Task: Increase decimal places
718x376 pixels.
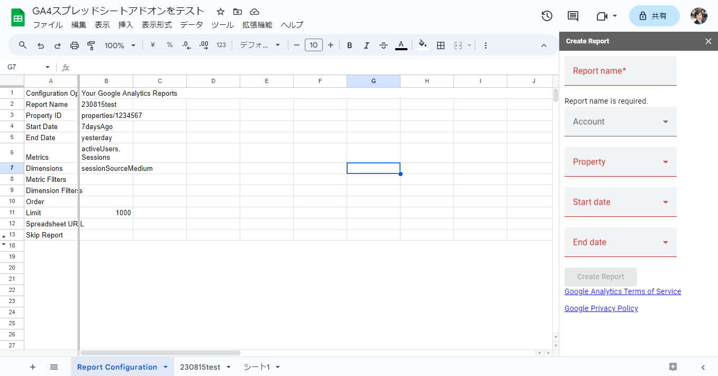Action: (x=204, y=45)
